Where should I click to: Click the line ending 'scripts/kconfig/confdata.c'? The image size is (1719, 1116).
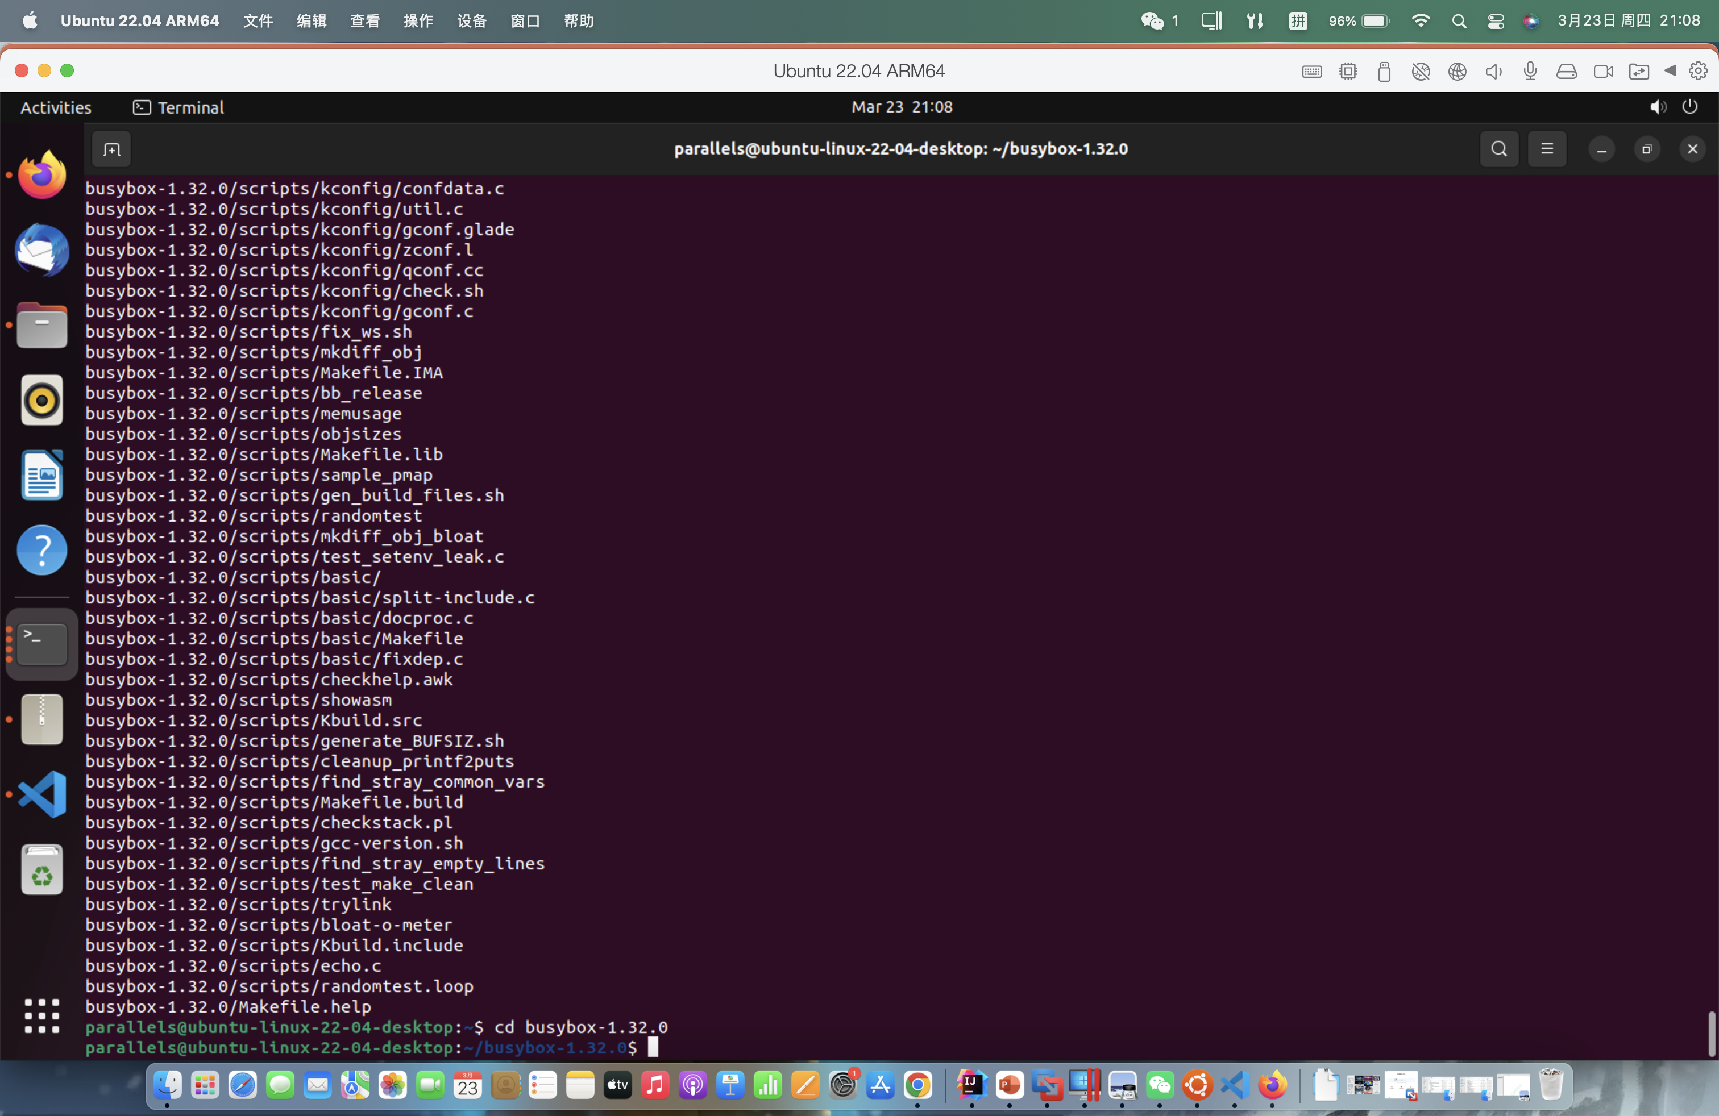294,189
